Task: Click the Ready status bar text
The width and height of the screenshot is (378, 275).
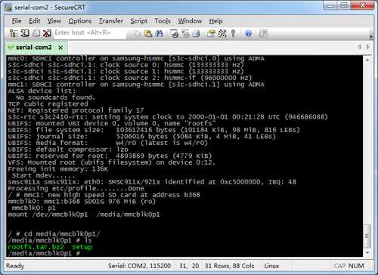Action: point(15,266)
